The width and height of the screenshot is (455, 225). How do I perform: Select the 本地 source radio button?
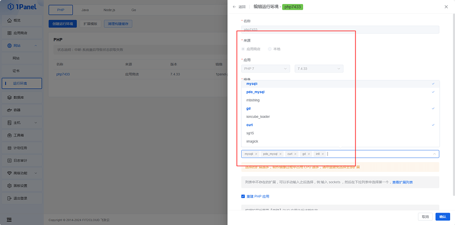click(270, 49)
